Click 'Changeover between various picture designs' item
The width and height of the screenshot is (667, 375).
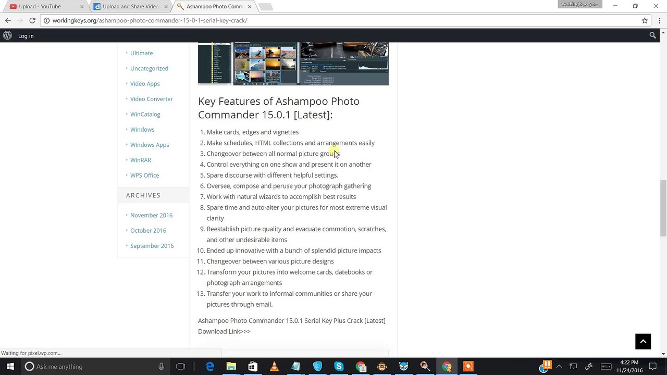coord(270,261)
